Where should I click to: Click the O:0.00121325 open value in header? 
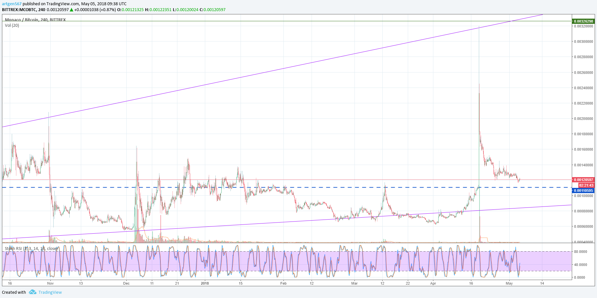(130, 9)
